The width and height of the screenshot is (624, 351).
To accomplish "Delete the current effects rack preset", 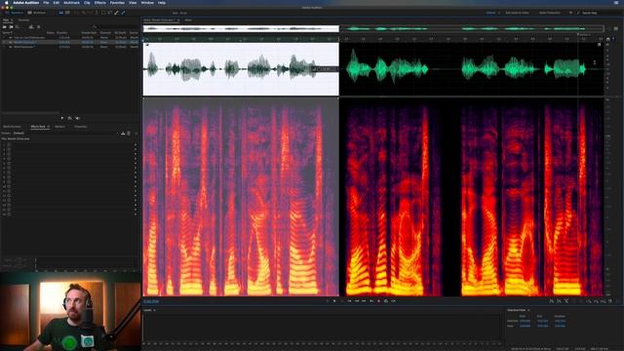I will 129,133.
